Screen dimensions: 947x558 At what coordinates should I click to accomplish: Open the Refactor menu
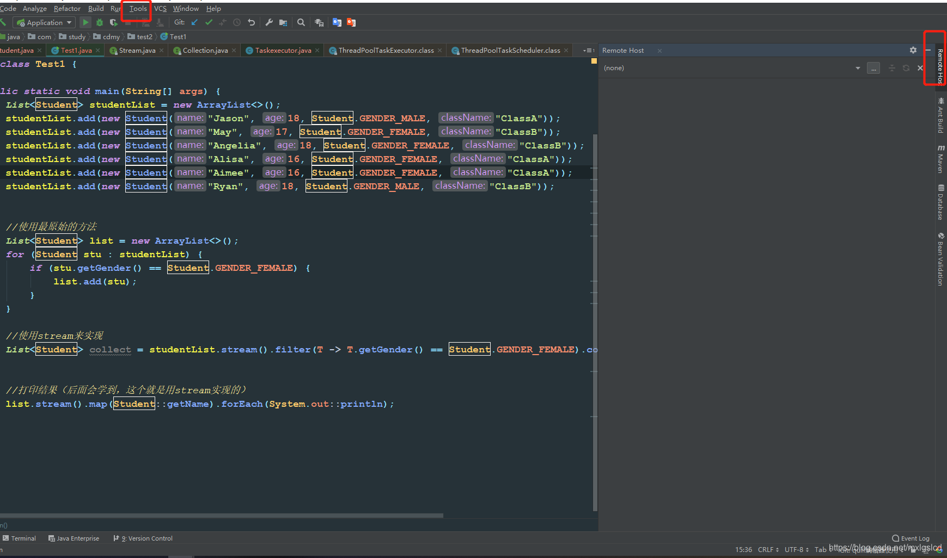click(67, 8)
